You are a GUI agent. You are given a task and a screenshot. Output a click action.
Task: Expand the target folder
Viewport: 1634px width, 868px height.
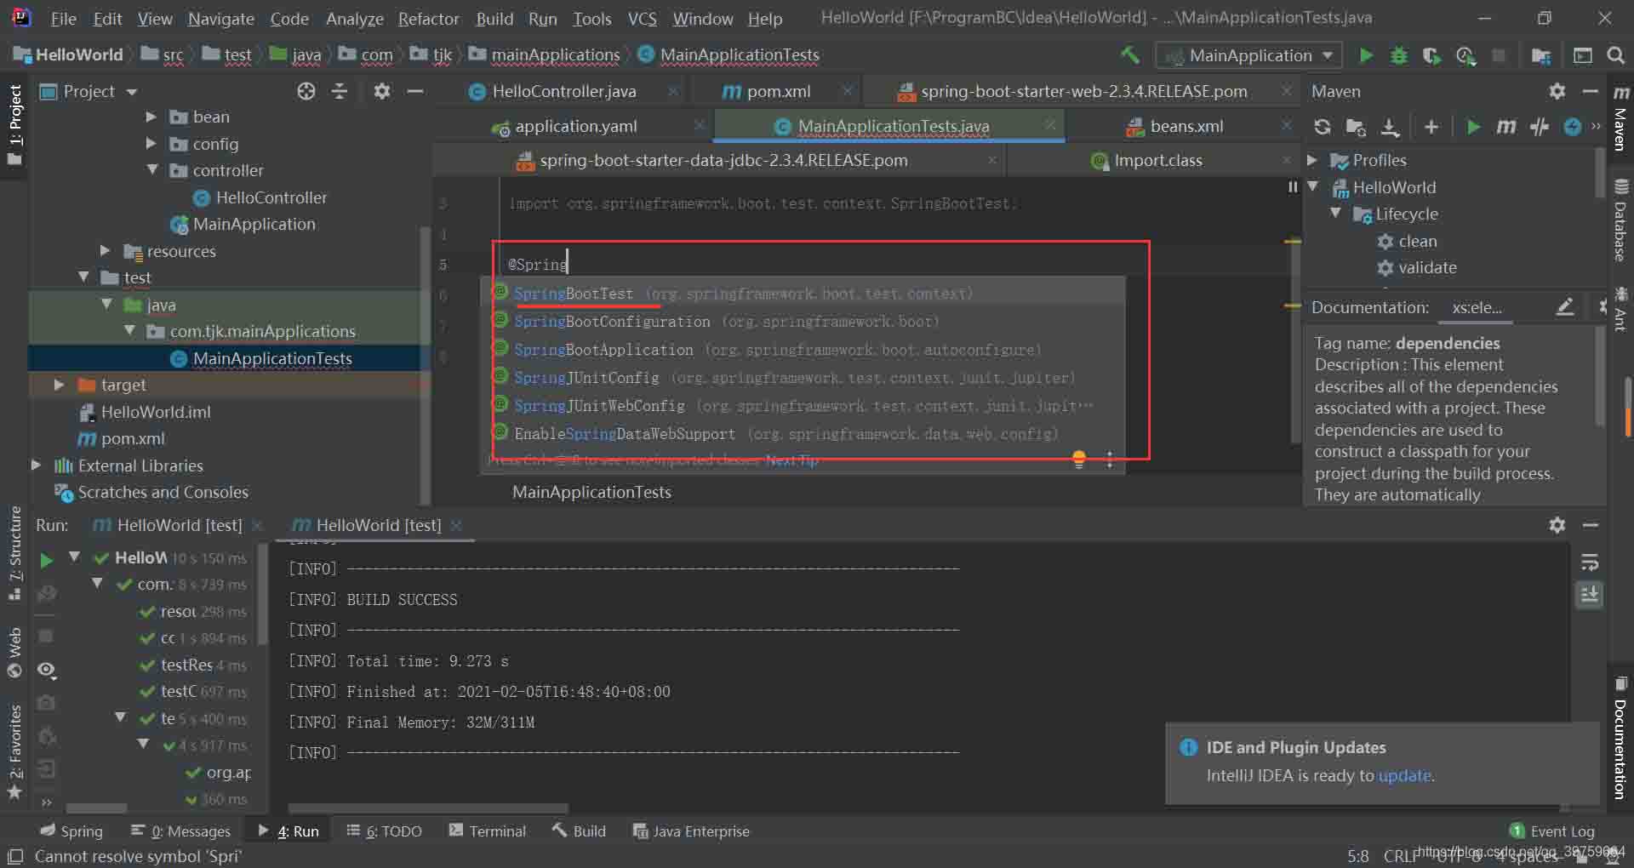click(x=59, y=385)
